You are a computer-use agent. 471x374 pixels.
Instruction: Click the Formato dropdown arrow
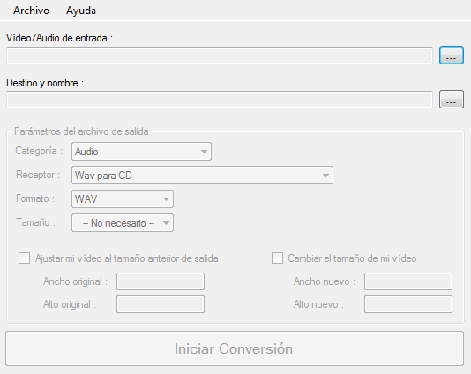166,198
